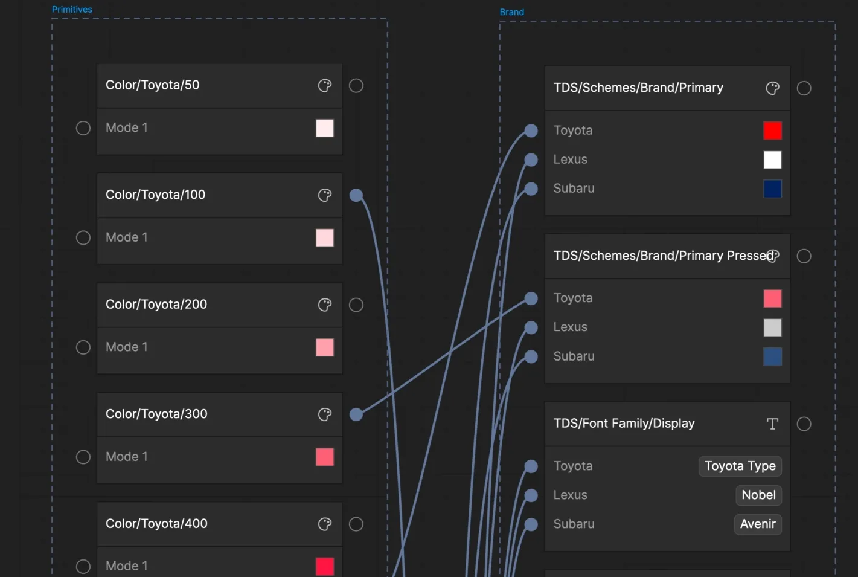Select the Color/Toyota/400 node title
This screenshot has width=858, height=577.
(x=156, y=524)
